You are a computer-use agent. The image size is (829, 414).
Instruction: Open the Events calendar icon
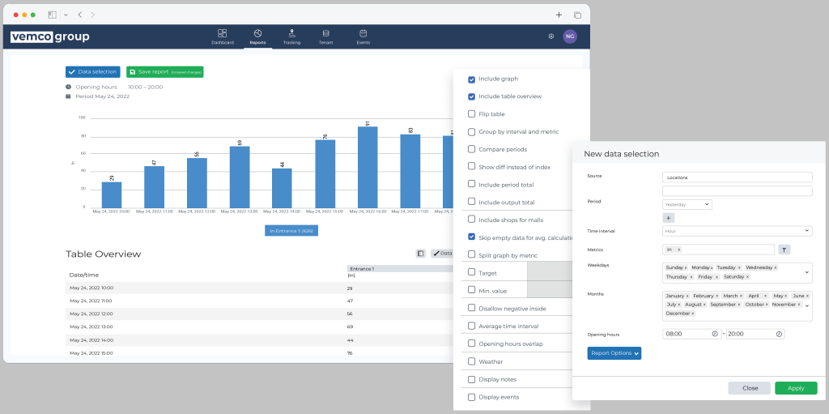pyautogui.click(x=363, y=36)
